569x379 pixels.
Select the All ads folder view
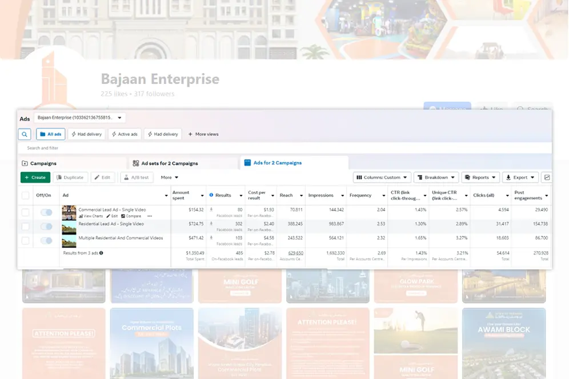50,134
